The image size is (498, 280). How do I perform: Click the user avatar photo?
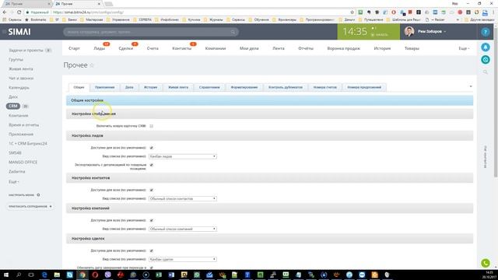(409, 31)
